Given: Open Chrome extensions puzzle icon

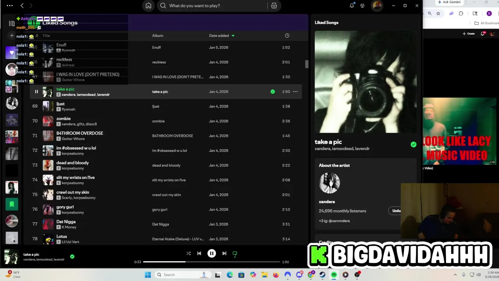Looking at the screenshot, I should coord(461,13).
